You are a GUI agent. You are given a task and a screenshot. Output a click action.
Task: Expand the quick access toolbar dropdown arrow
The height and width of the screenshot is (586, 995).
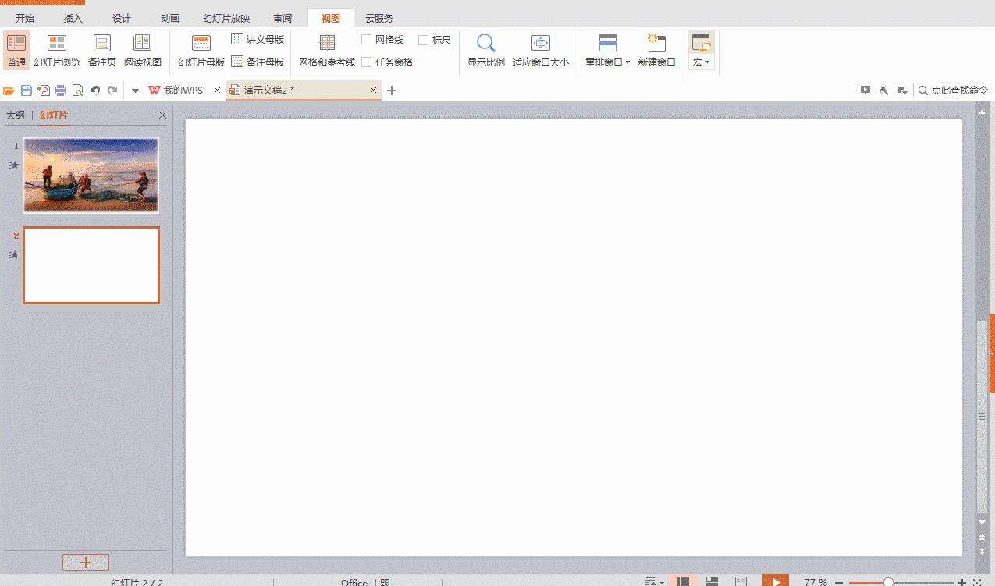pyautogui.click(x=134, y=90)
